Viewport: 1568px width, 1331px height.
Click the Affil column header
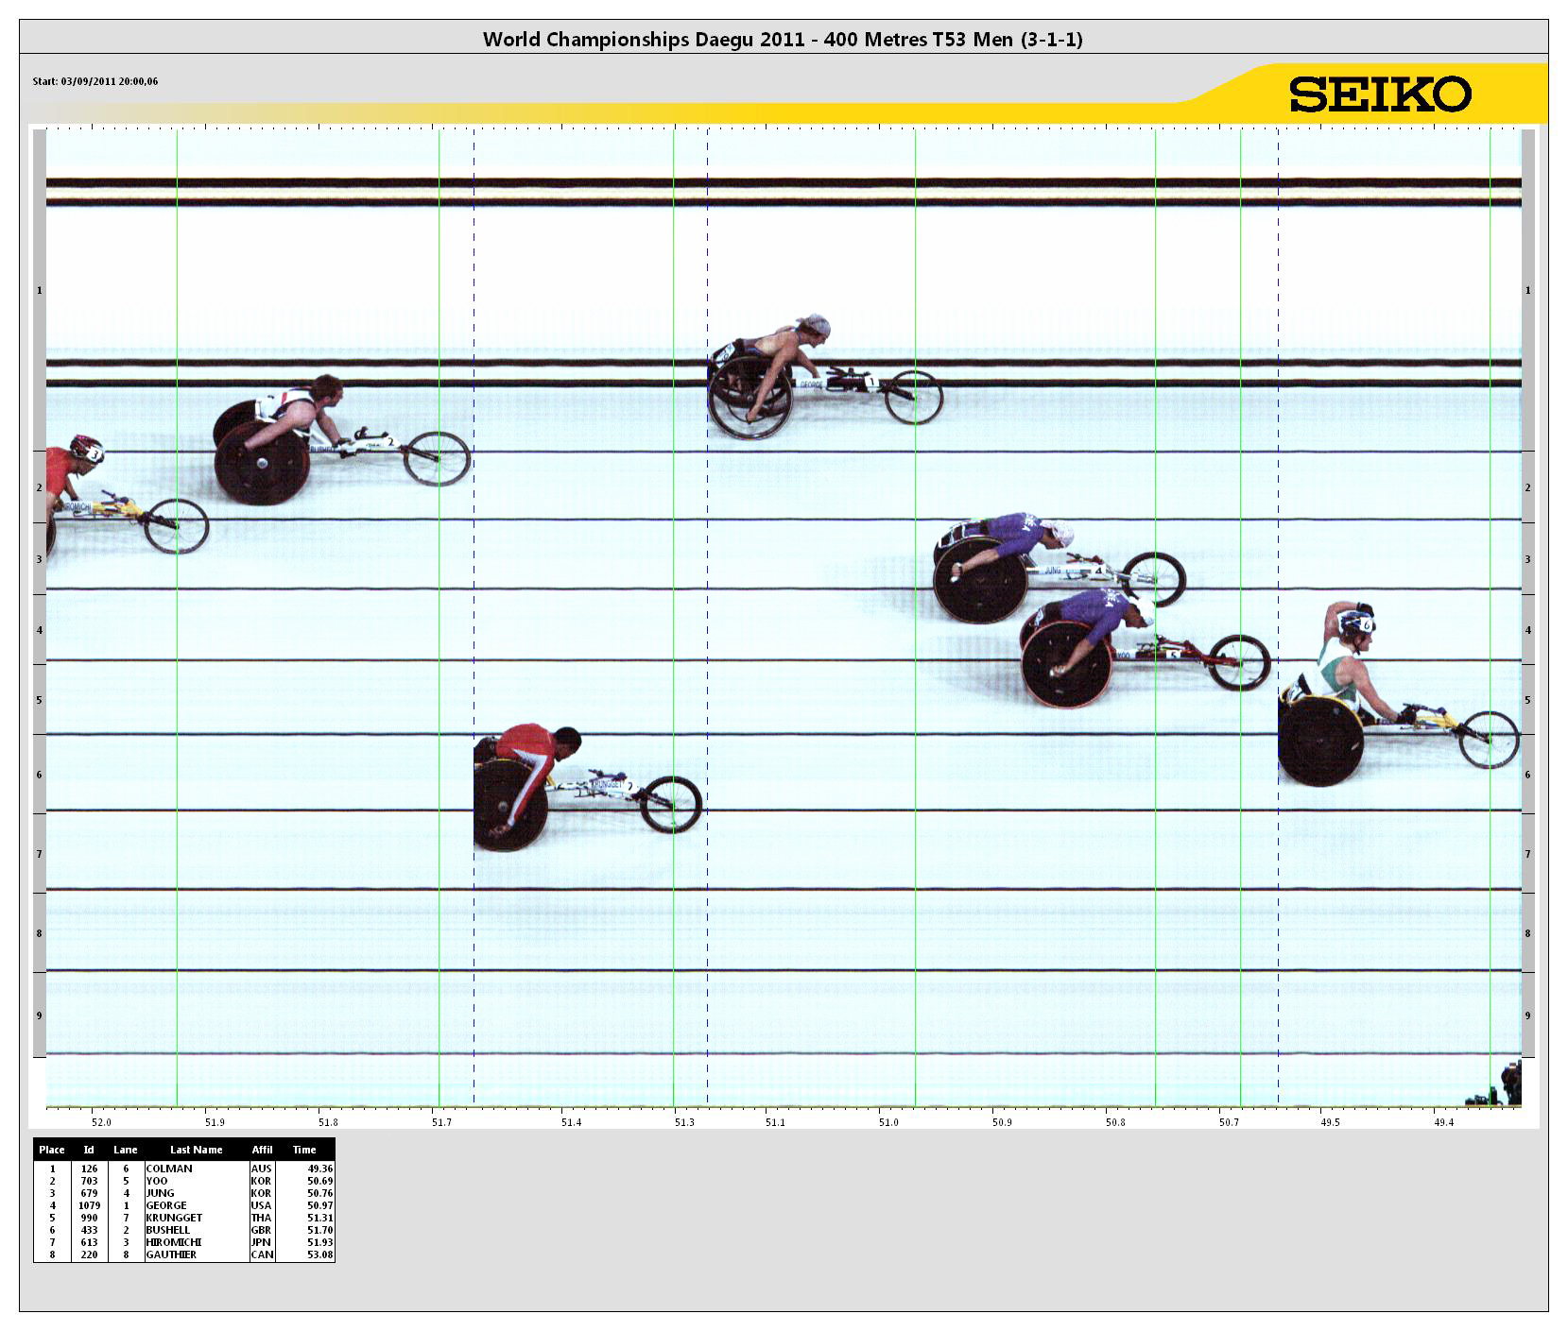(262, 1150)
